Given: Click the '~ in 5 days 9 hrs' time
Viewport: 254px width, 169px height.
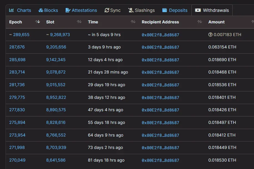Looking at the screenshot, I should [104, 35].
